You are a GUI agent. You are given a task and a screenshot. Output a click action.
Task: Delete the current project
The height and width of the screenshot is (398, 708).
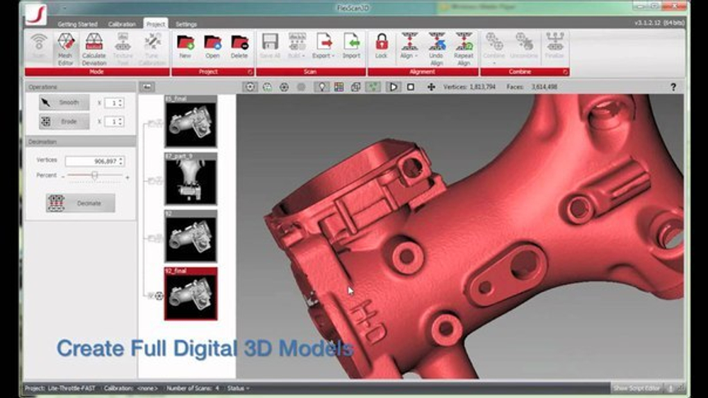click(x=239, y=47)
